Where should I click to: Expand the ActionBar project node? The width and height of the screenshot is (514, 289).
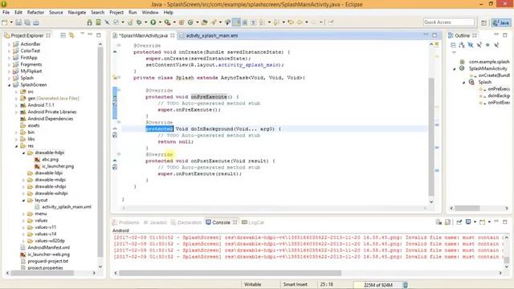9,44
